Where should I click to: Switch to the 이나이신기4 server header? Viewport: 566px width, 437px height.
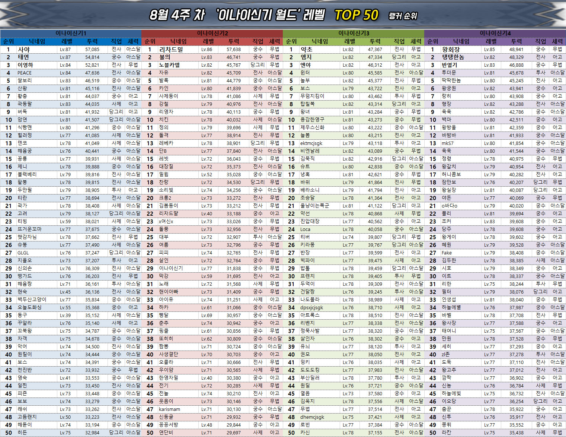point(495,33)
